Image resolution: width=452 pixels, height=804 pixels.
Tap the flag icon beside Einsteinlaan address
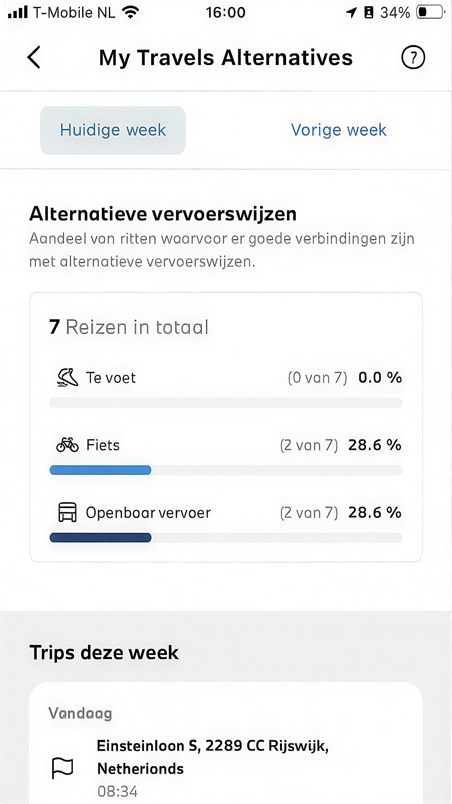[x=63, y=768]
